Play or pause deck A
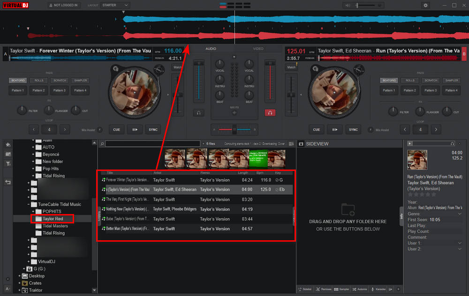Viewport: 469px width, 296px height. click(x=135, y=130)
